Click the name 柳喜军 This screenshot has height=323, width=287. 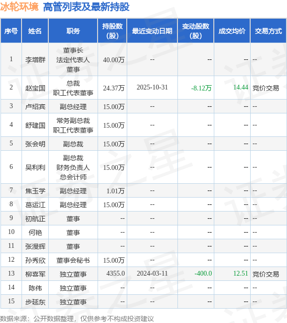click(35, 274)
